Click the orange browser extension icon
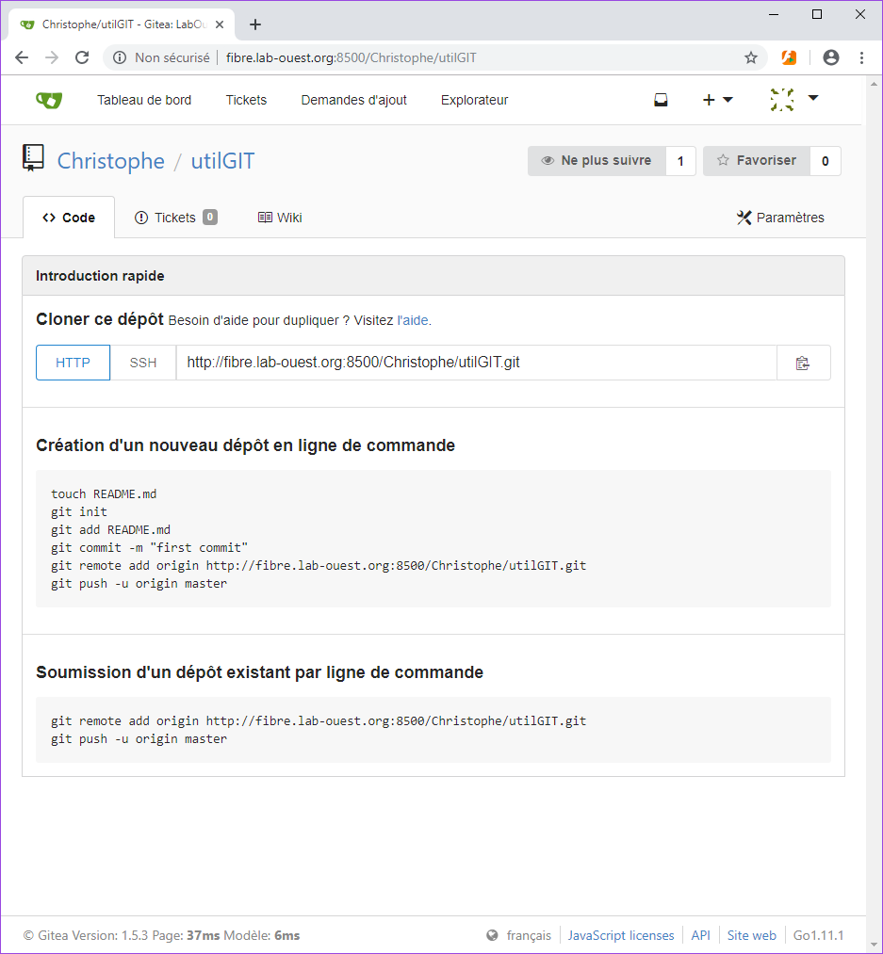Screen dimensions: 883x954 tap(789, 57)
